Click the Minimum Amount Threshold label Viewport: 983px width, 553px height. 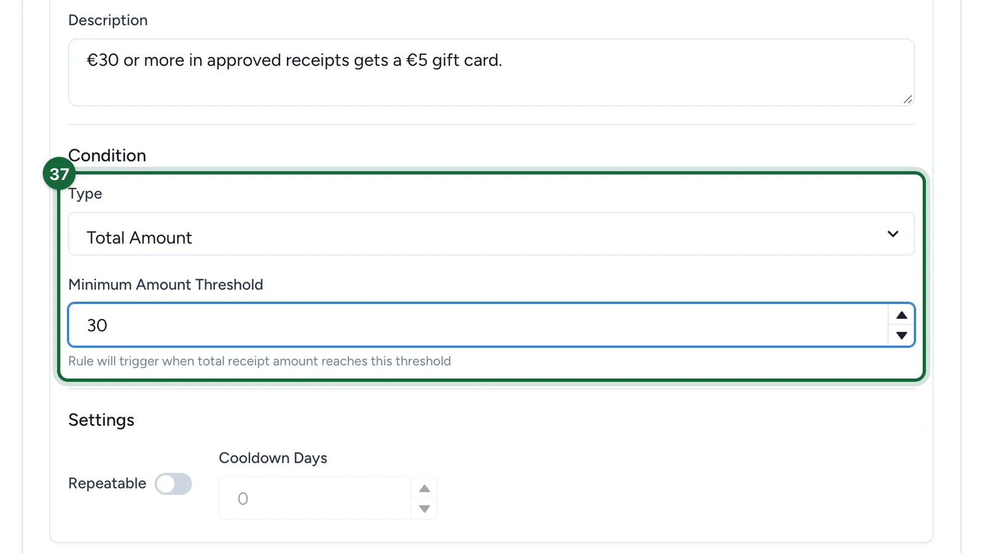(x=165, y=284)
